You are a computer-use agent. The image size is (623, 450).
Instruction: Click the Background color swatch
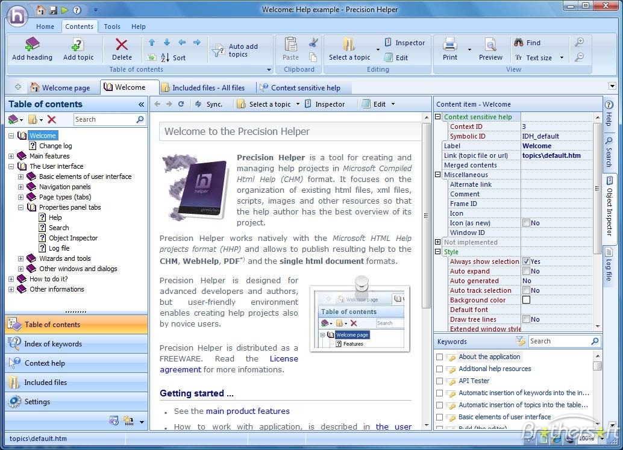526,300
